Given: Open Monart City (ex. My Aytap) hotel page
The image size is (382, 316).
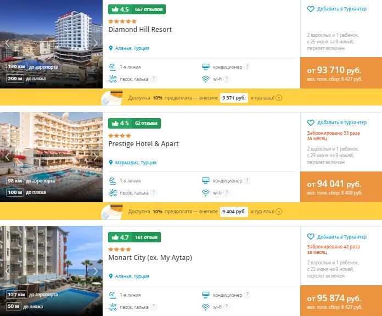Looking at the screenshot, I should point(150,257).
